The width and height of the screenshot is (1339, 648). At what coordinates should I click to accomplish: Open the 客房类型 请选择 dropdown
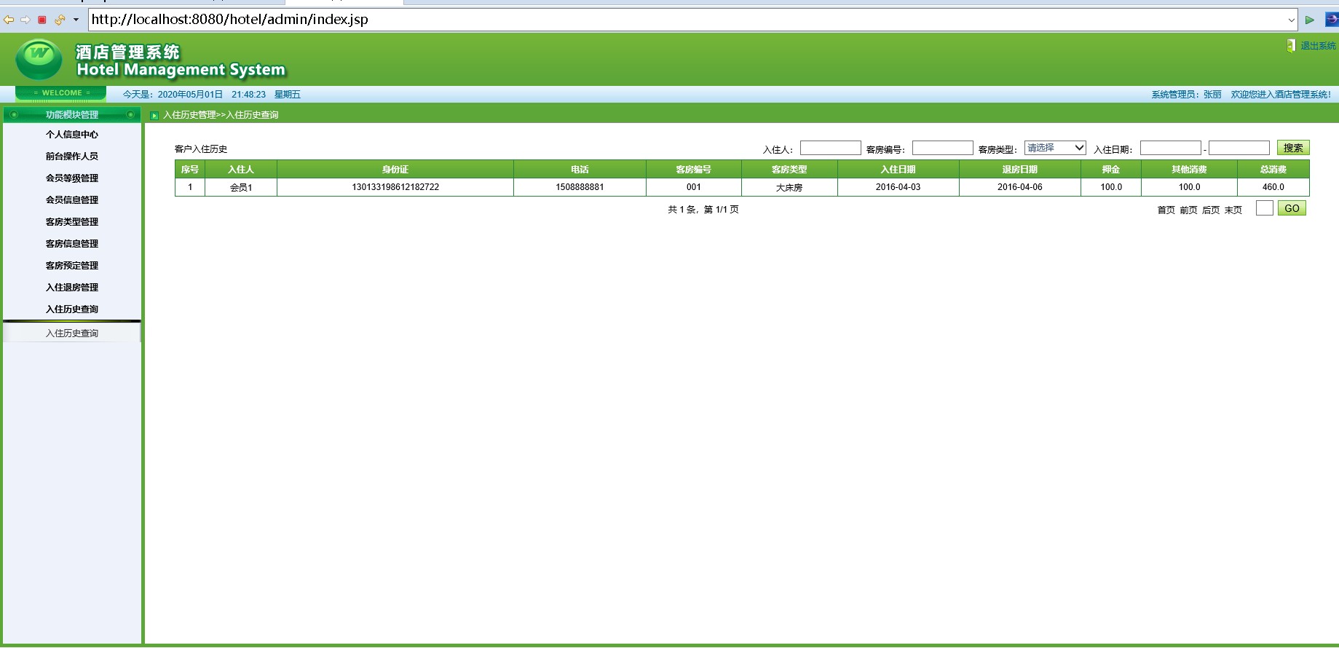point(1055,148)
